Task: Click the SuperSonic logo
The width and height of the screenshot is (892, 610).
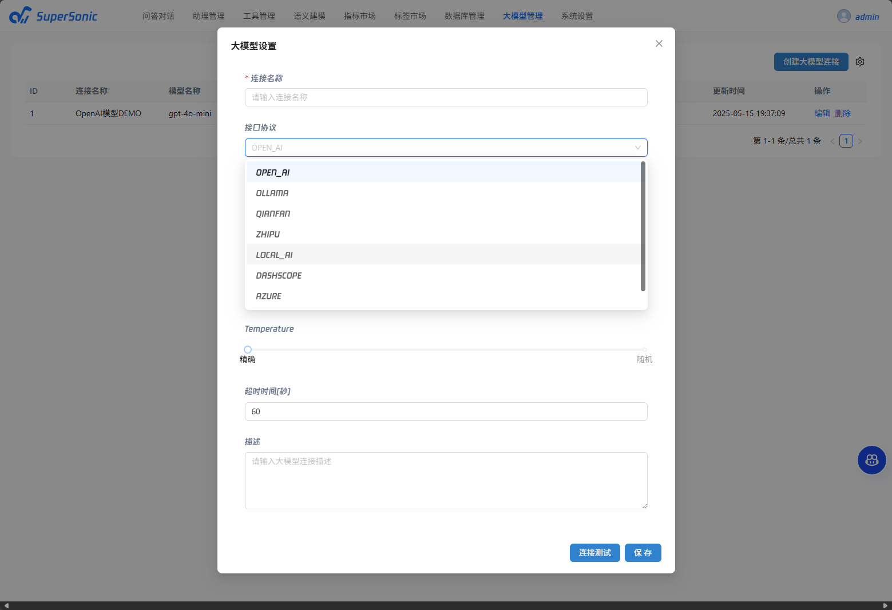Action: point(53,15)
